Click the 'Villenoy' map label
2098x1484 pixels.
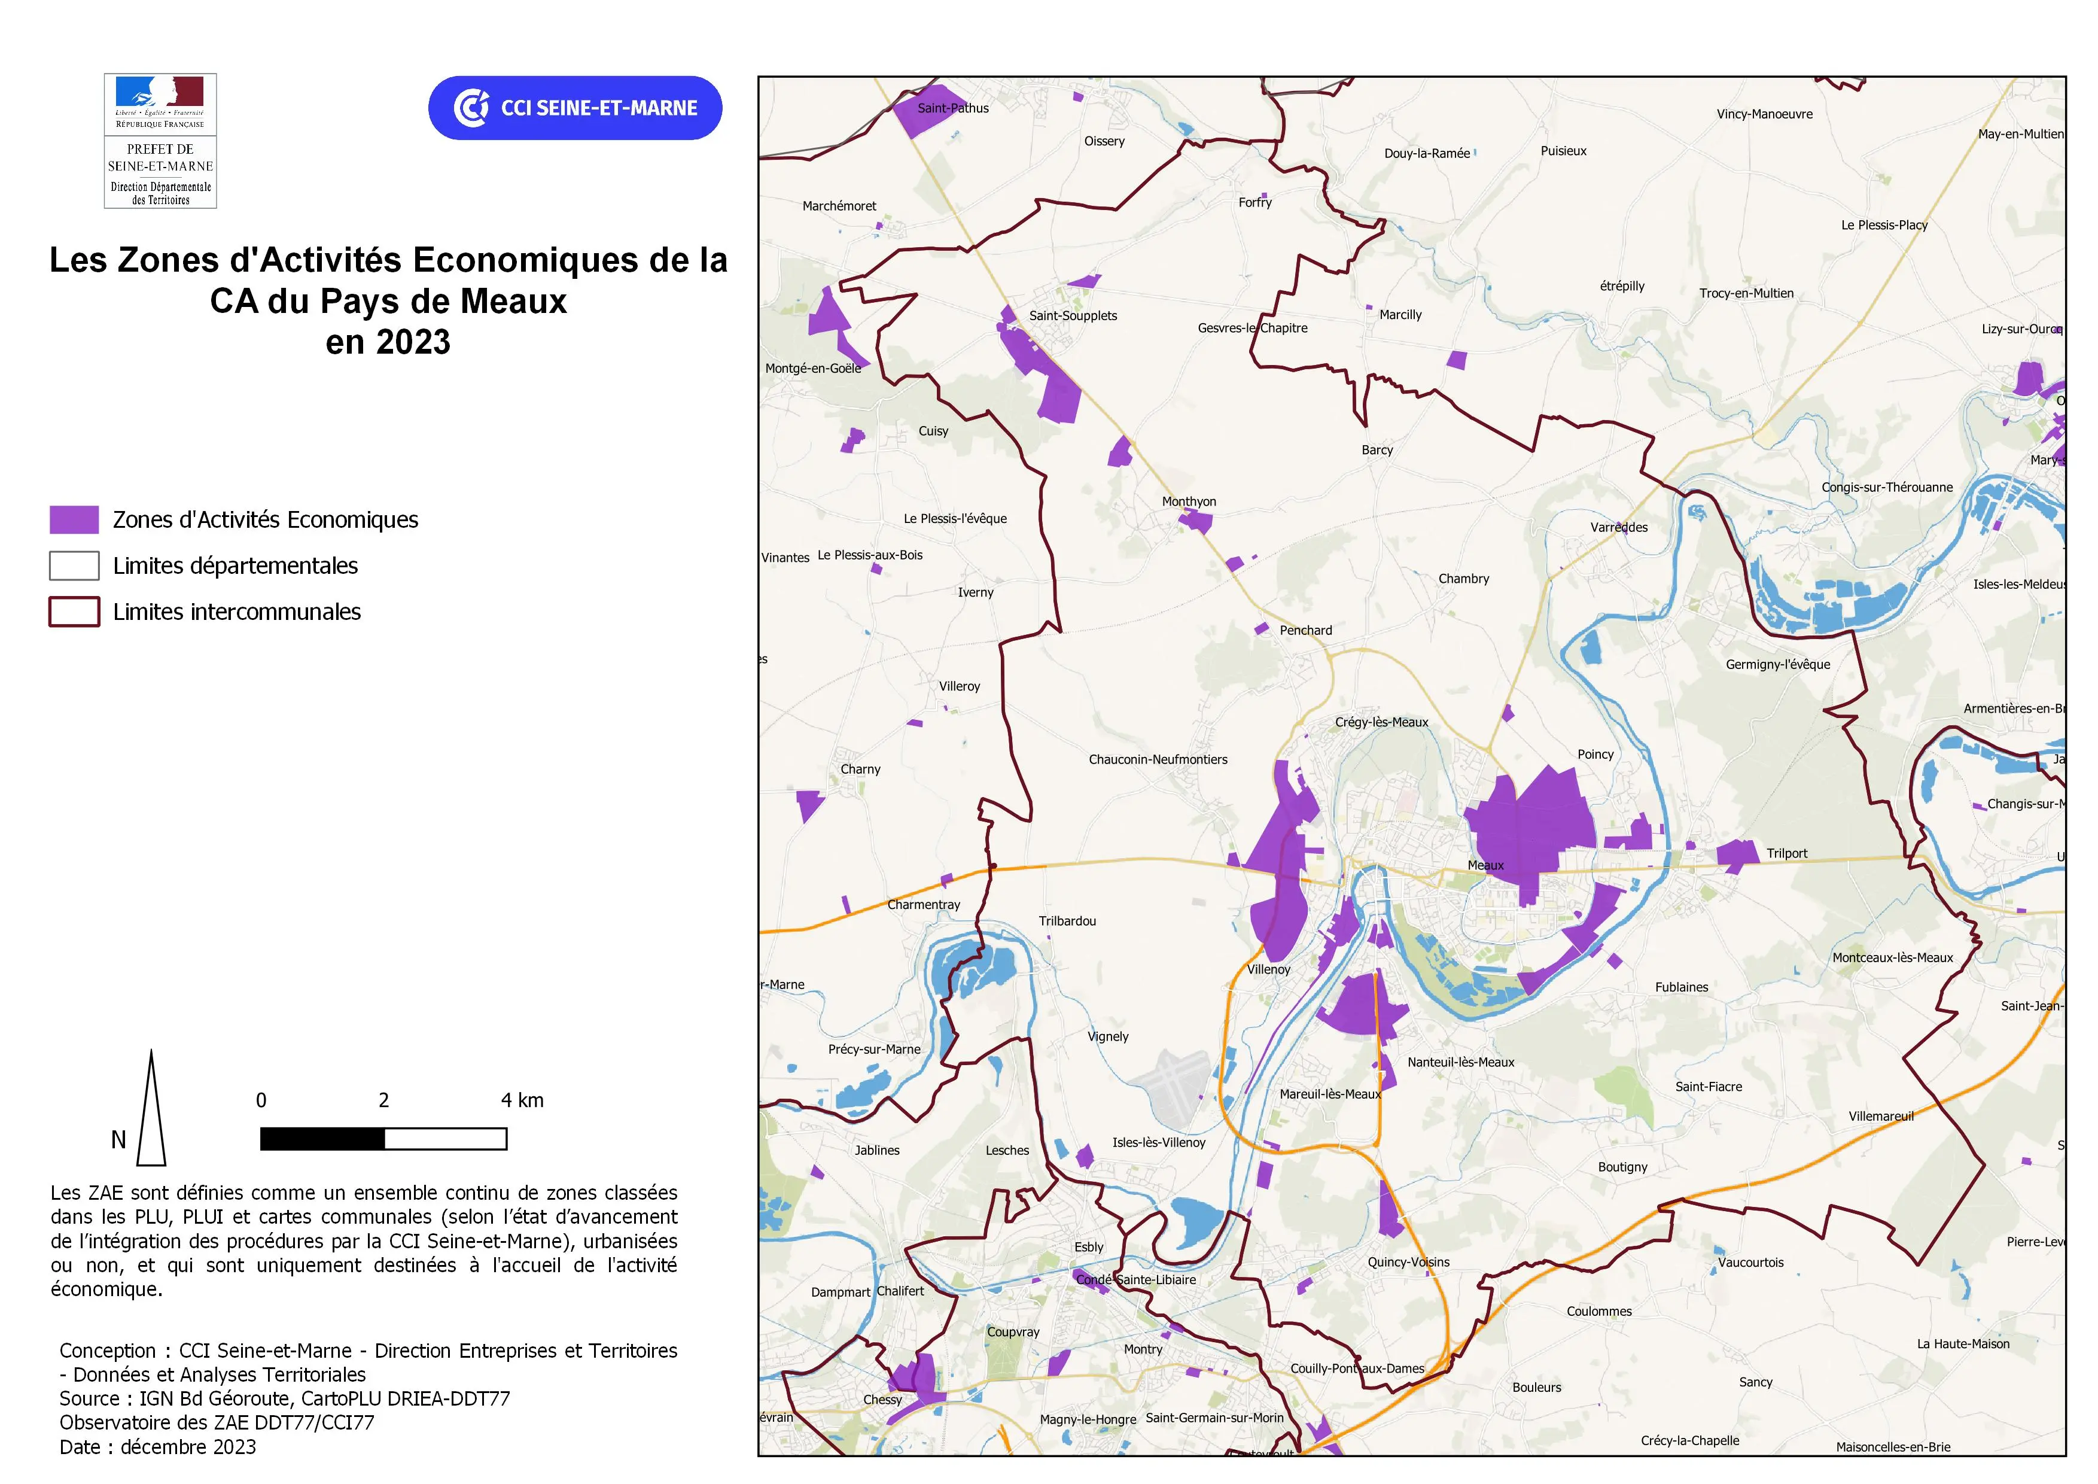pos(1269,969)
